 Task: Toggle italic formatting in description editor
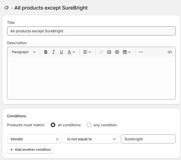53,52
